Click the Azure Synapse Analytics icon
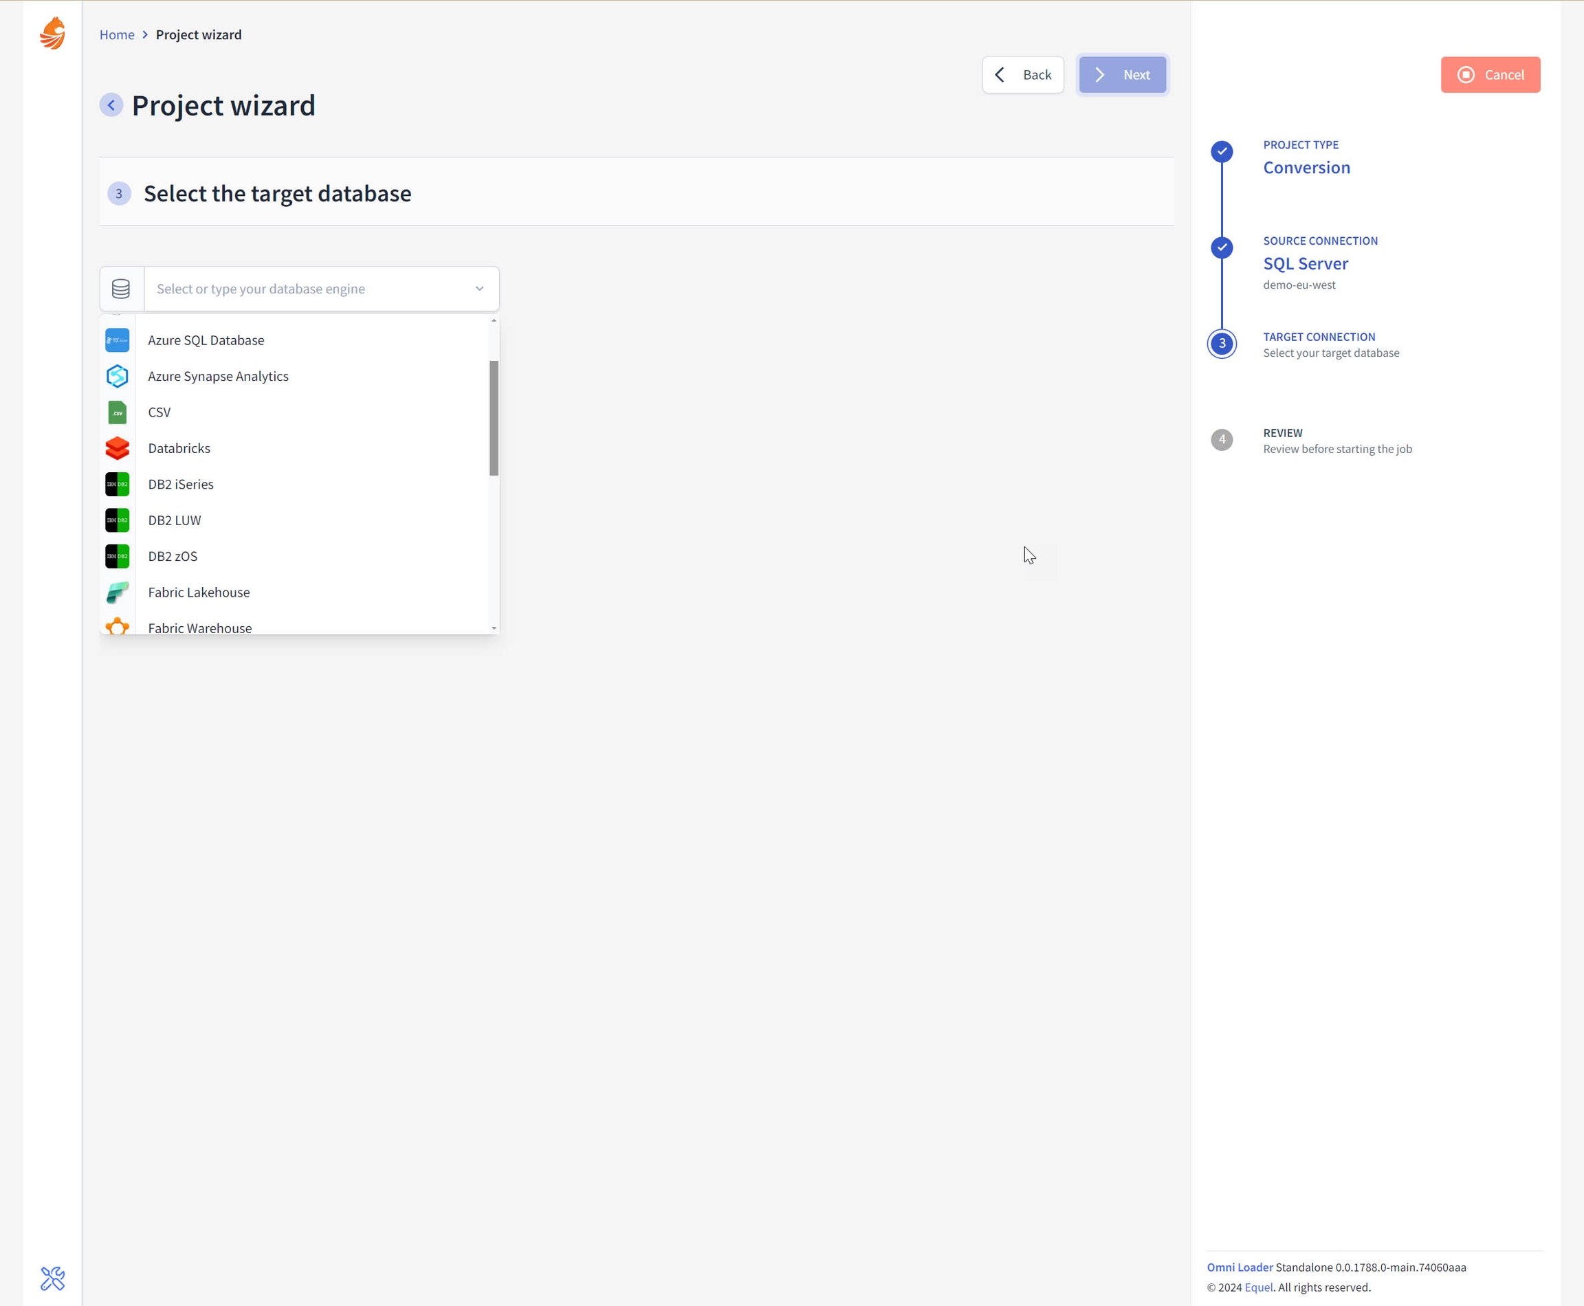 [x=118, y=376]
